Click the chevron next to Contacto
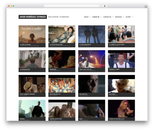 coord(113,17)
